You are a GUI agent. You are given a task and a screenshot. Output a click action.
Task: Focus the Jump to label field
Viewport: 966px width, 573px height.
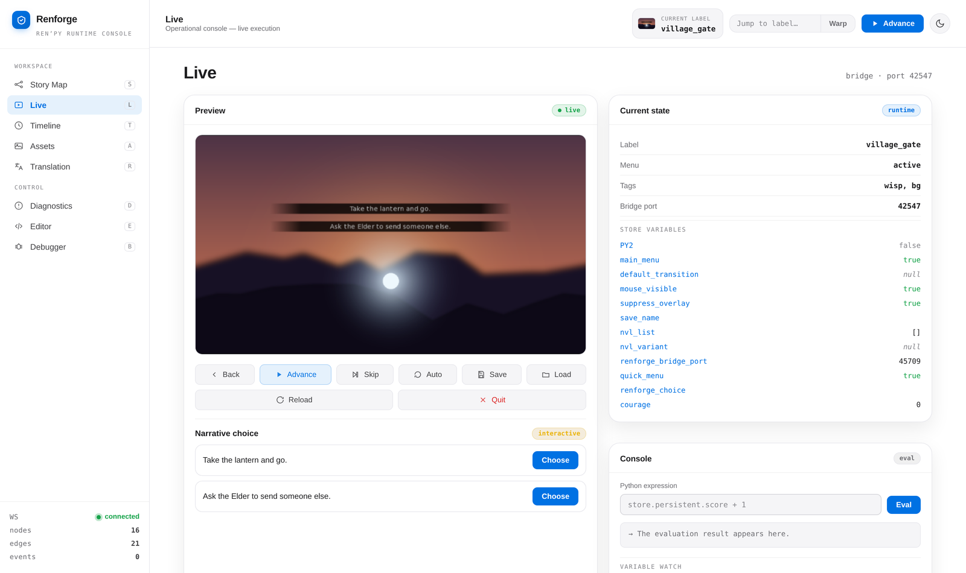[775, 24]
